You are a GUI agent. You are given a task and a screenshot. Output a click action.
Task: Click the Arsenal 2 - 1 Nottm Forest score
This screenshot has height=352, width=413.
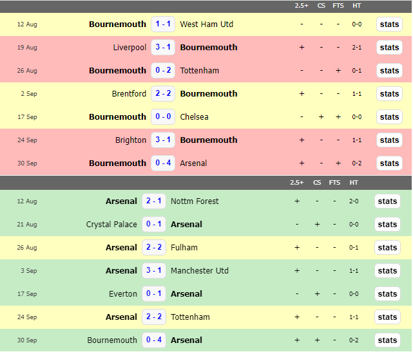coord(154,201)
